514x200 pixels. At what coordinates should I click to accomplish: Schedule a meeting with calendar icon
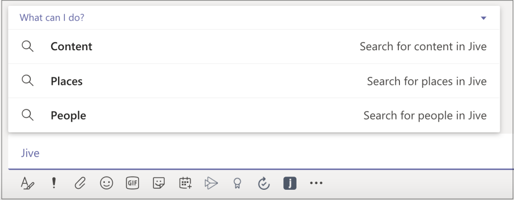coord(185,183)
